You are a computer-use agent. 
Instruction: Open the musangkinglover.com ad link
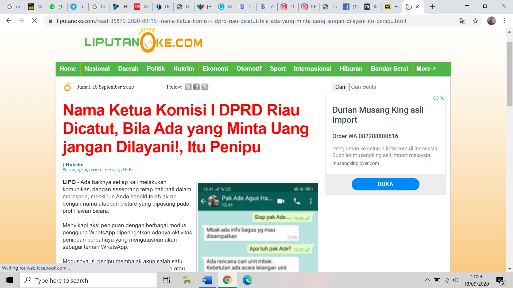[356, 163]
